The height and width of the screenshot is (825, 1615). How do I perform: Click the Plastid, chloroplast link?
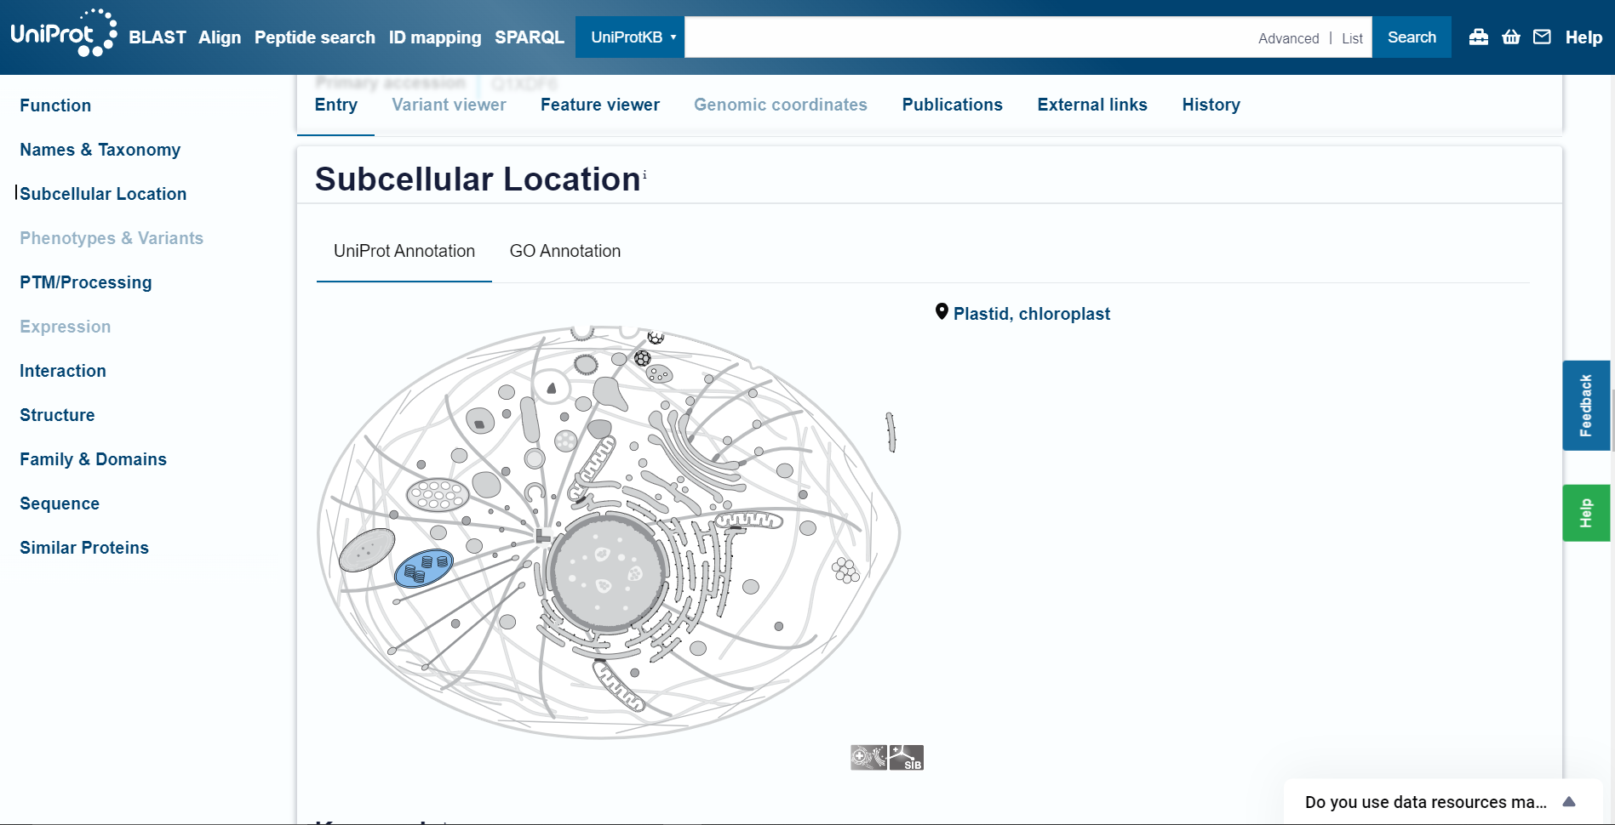(1032, 314)
